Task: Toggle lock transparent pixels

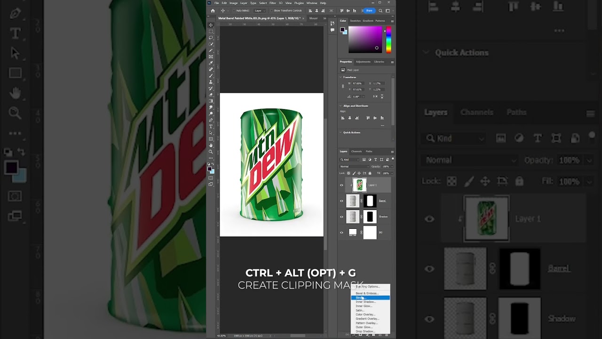Action: point(349,173)
